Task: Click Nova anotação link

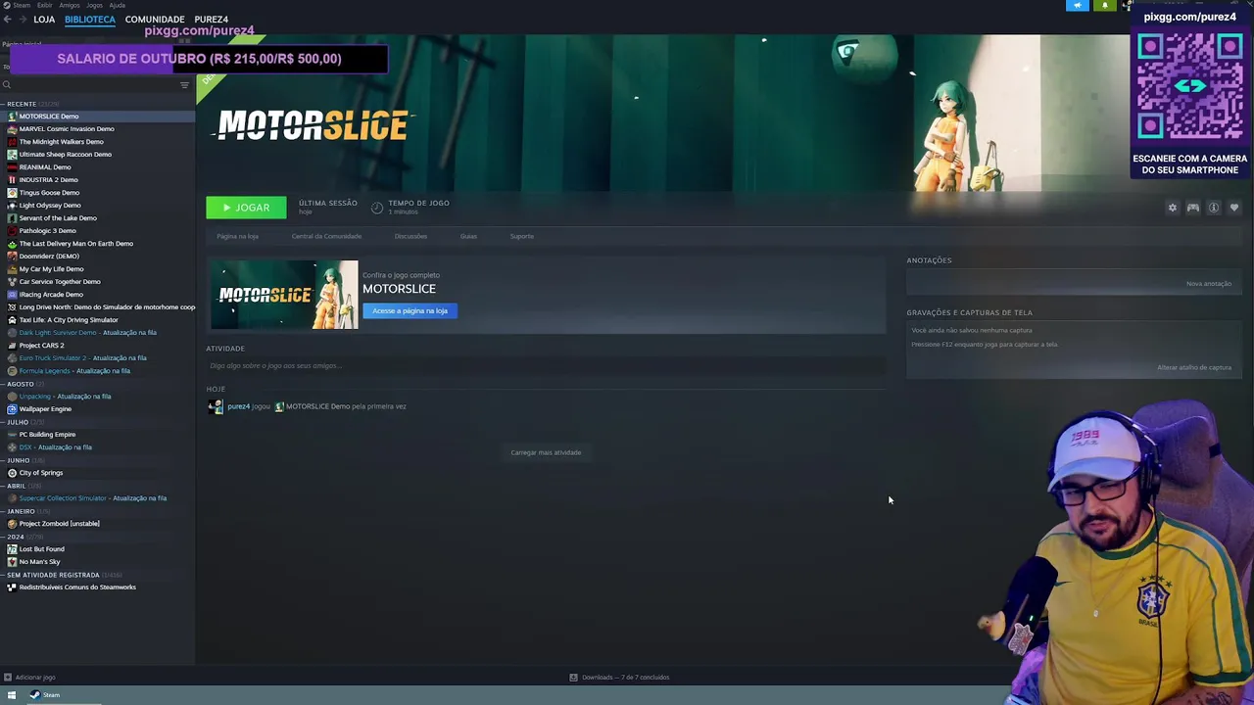Action: (1208, 284)
